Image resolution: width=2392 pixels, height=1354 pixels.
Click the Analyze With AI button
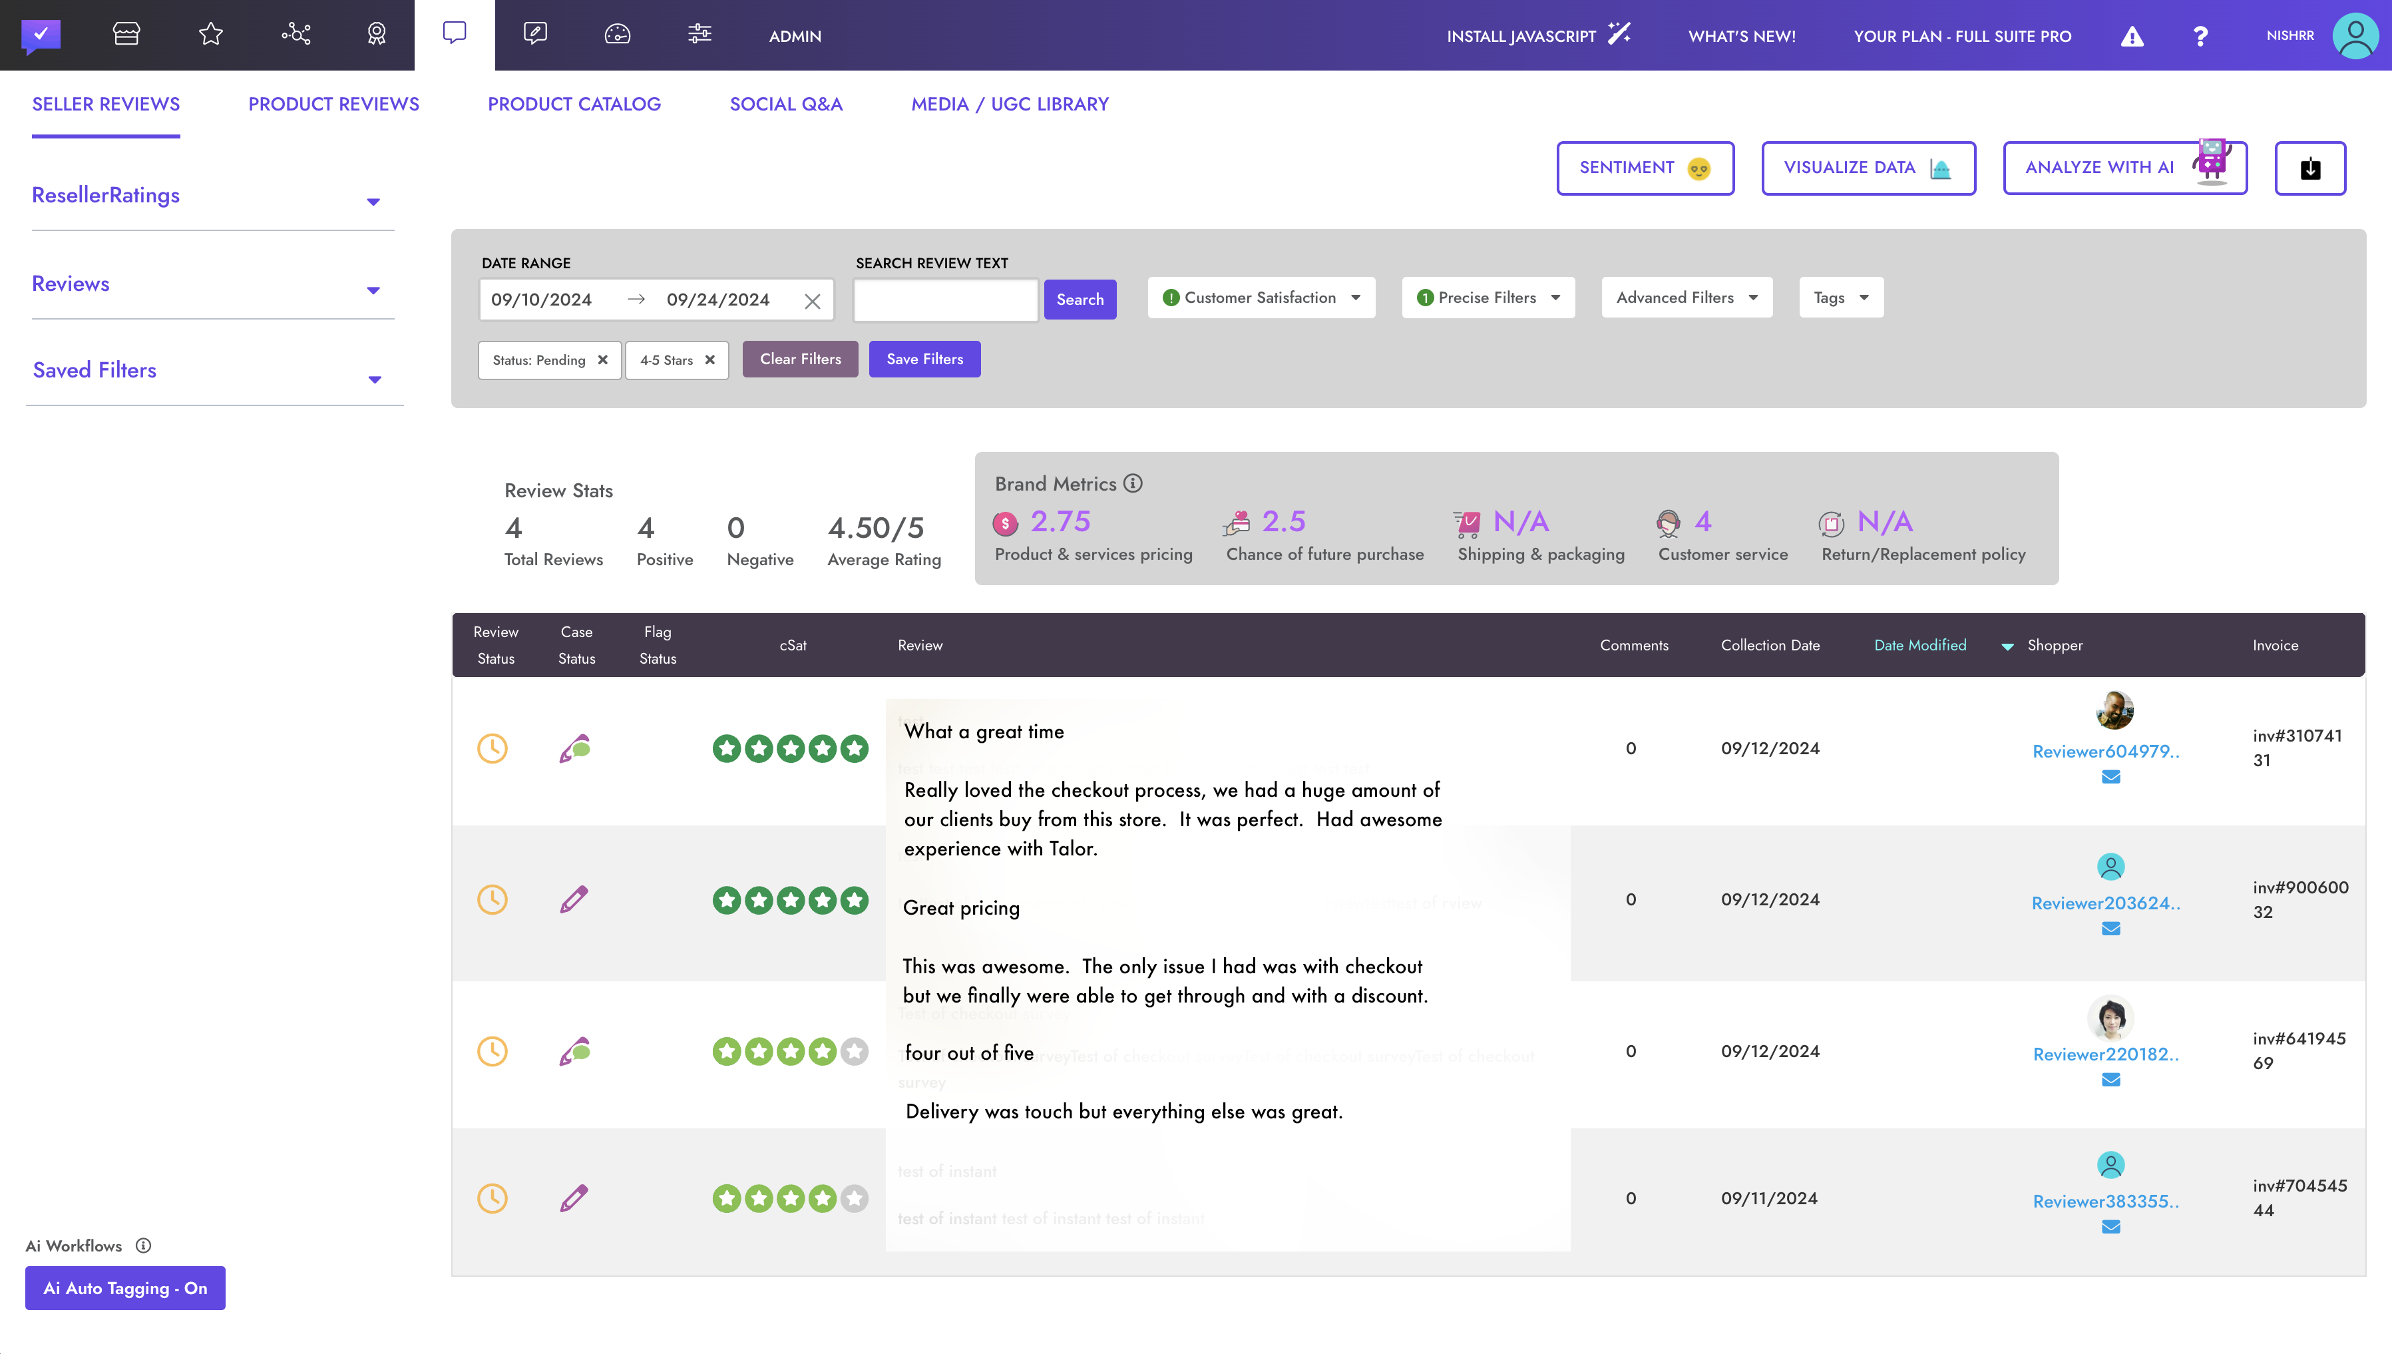pyautogui.click(x=2124, y=168)
